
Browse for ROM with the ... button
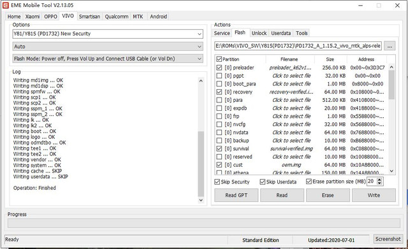[x=390, y=46]
